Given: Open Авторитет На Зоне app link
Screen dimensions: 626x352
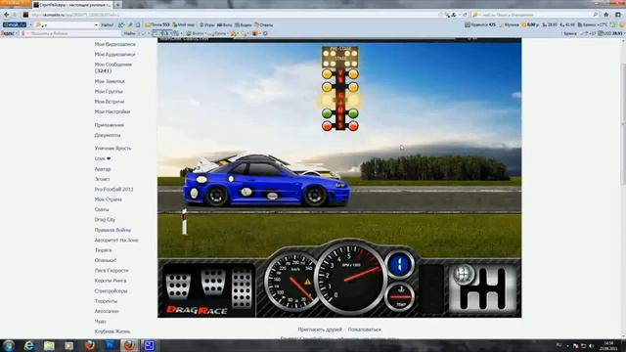Looking at the screenshot, I should [x=116, y=241].
